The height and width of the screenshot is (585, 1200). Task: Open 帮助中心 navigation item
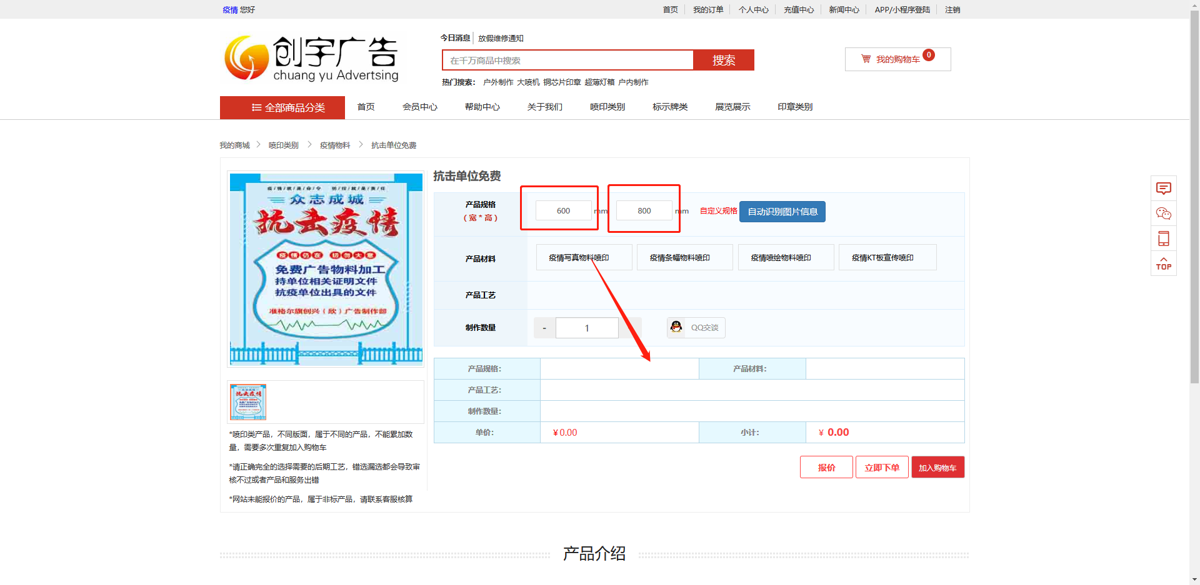pyautogui.click(x=482, y=107)
